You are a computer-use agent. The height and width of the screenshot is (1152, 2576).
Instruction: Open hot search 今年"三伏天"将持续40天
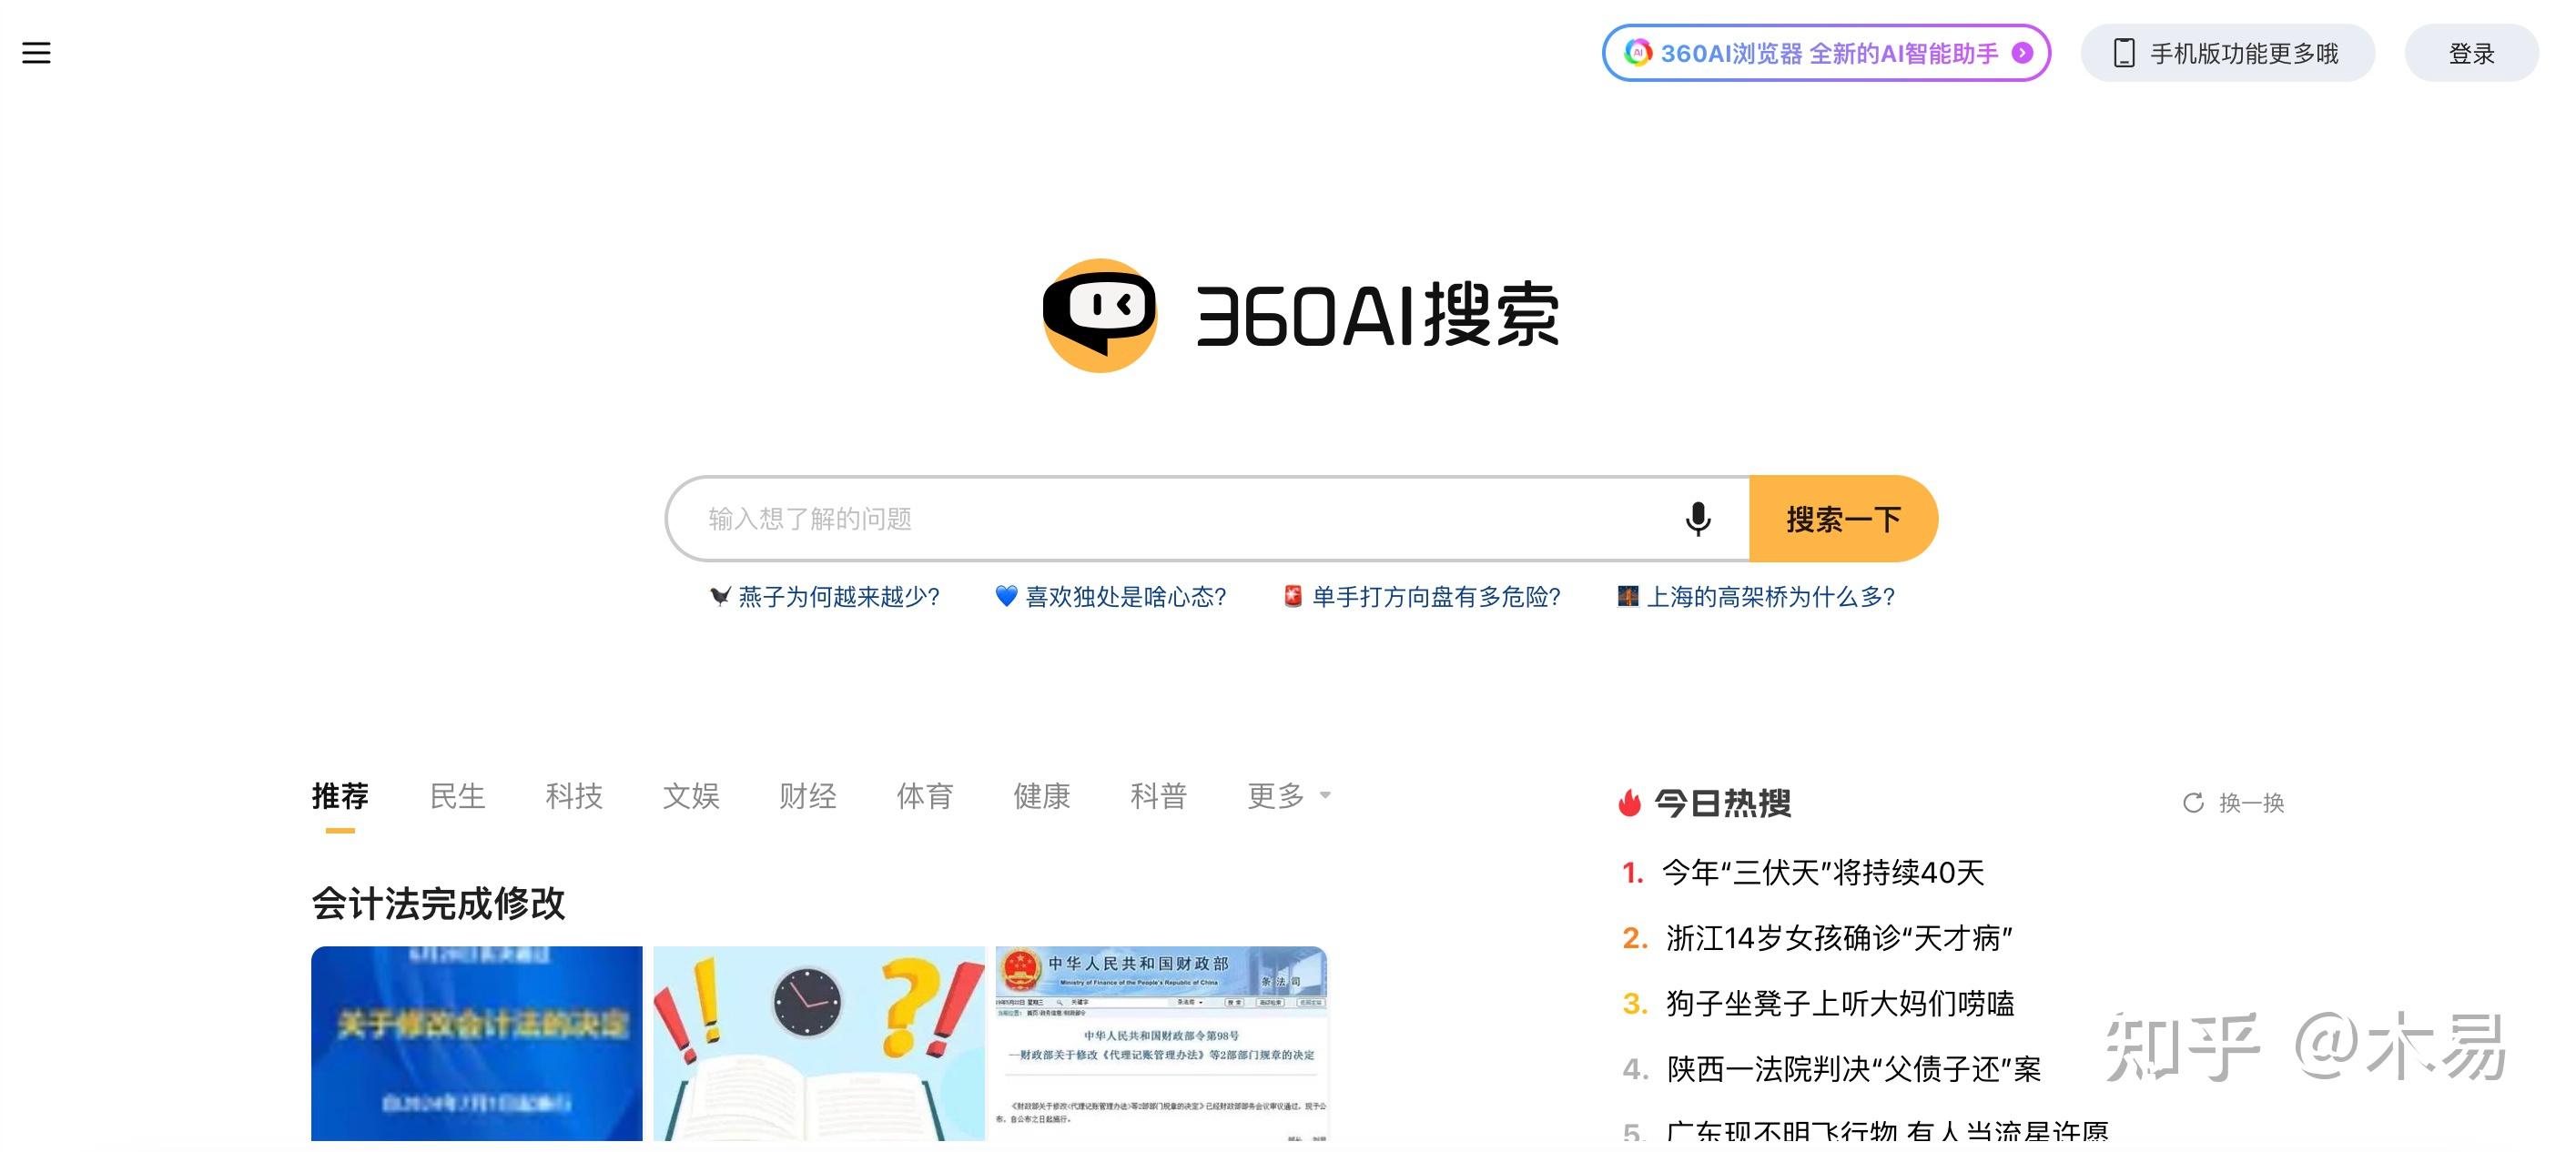[x=1822, y=872]
